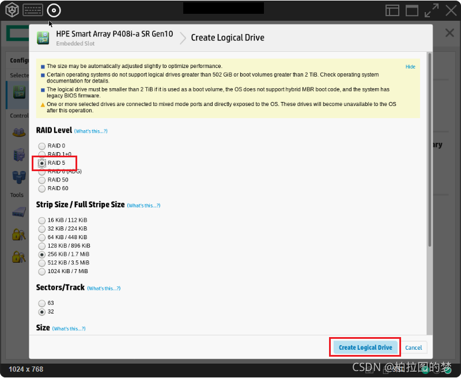Close the background Smart Storage window with its X
461x378 pixels.
point(449,33)
